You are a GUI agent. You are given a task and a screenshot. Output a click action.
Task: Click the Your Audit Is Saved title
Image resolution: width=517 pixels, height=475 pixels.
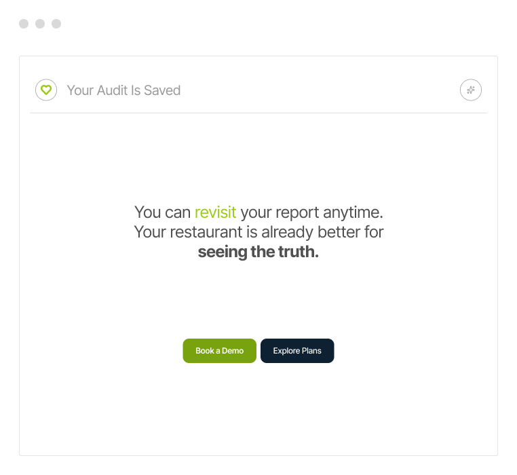tap(123, 90)
